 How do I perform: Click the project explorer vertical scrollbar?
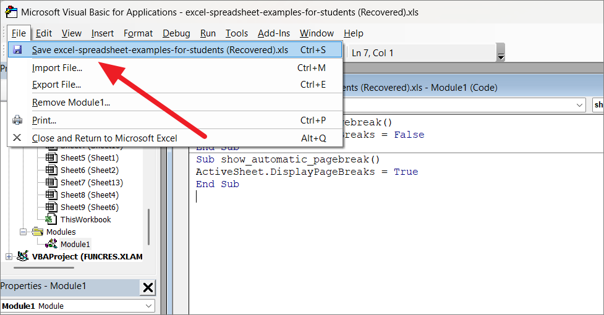(x=148, y=227)
